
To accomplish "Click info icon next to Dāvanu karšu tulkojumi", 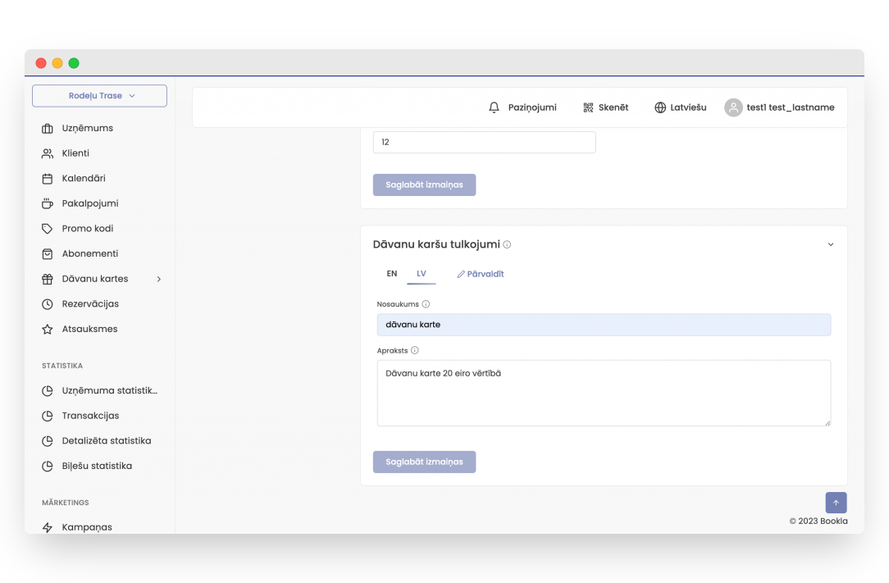I will coord(508,244).
